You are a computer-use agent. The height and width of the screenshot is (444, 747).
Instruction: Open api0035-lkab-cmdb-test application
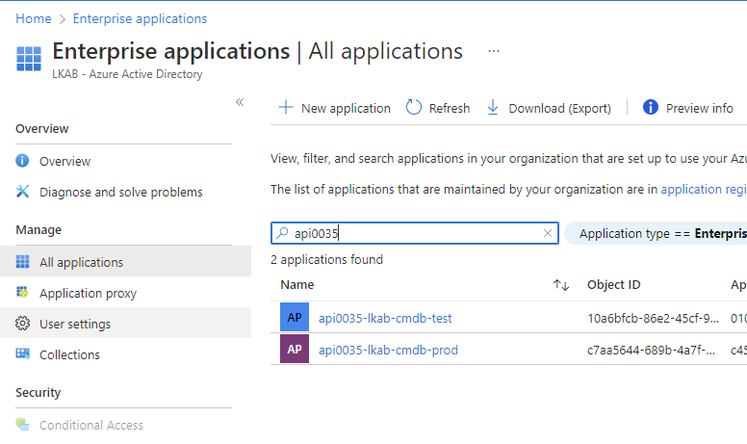point(385,318)
